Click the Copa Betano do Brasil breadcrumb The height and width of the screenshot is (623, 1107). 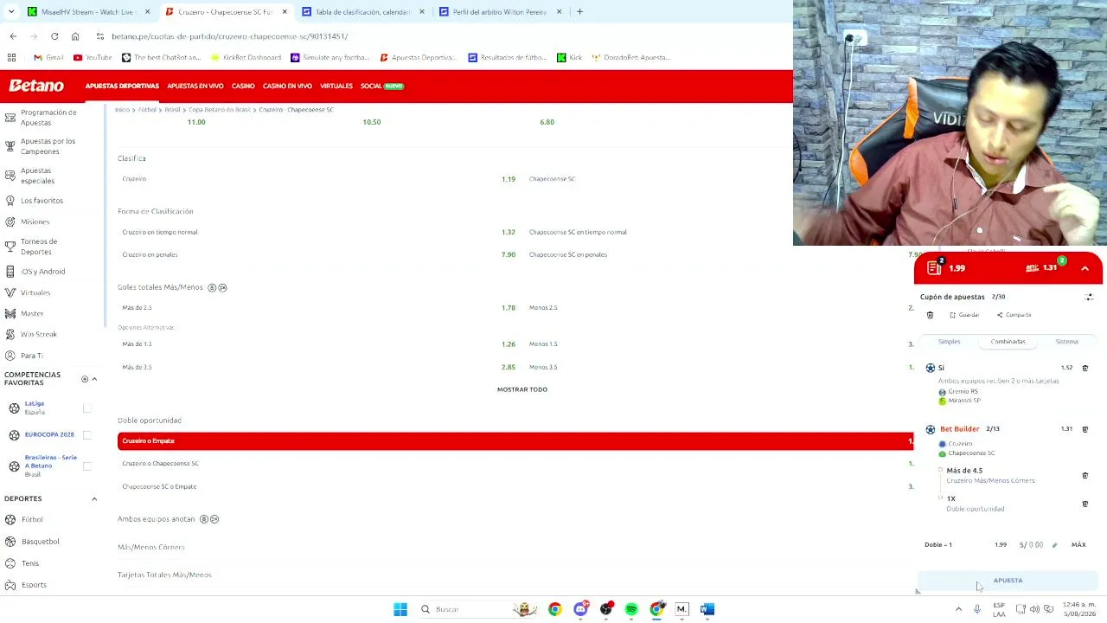(x=220, y=110)
